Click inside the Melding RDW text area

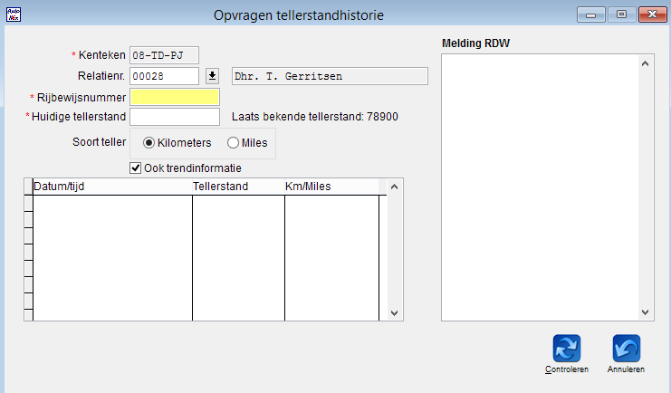[540, 187]
